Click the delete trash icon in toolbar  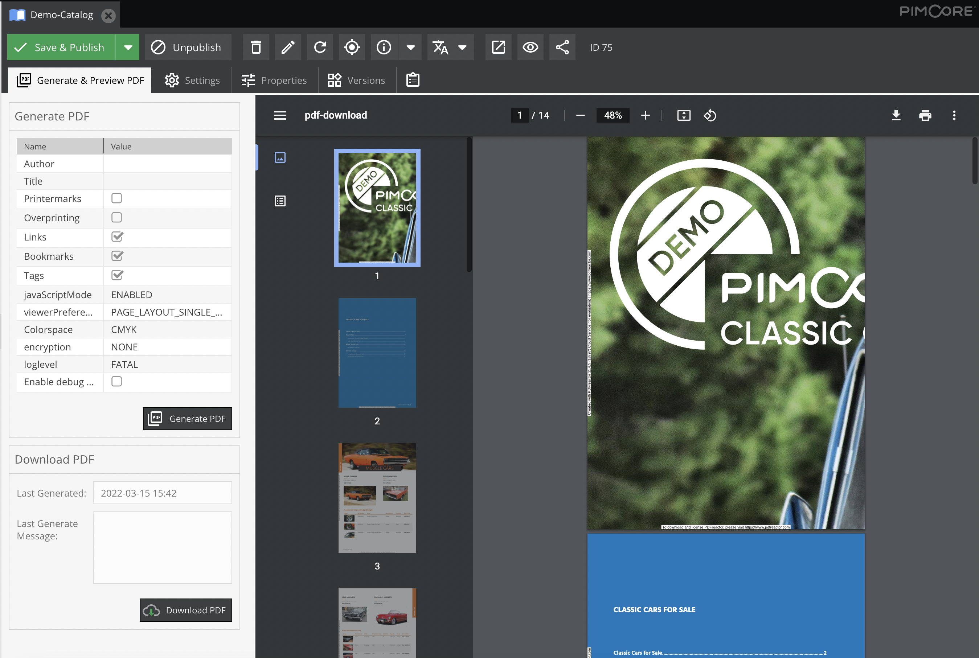(x=256, y=48)
